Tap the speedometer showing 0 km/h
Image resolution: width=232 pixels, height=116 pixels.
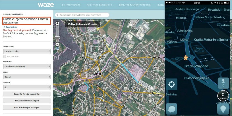pyautogui.click(x=223, y=96)
